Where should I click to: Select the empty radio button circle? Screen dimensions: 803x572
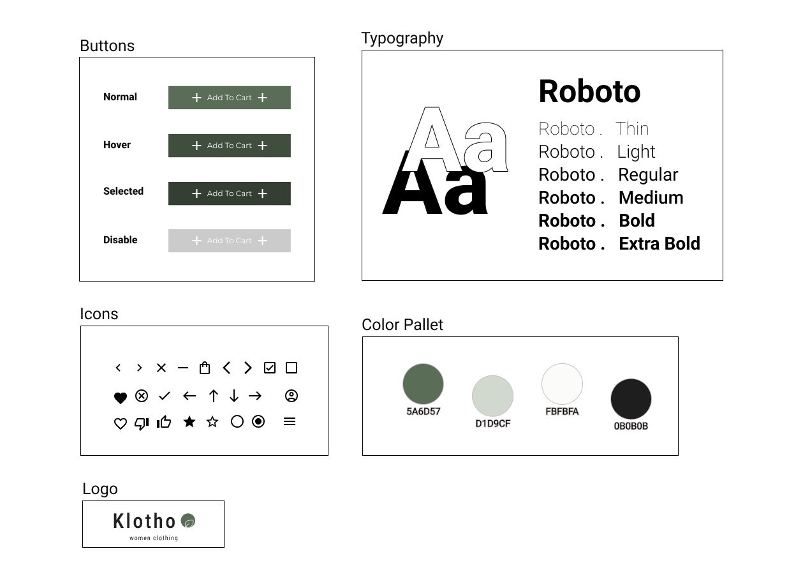click(x=237, y=421)
